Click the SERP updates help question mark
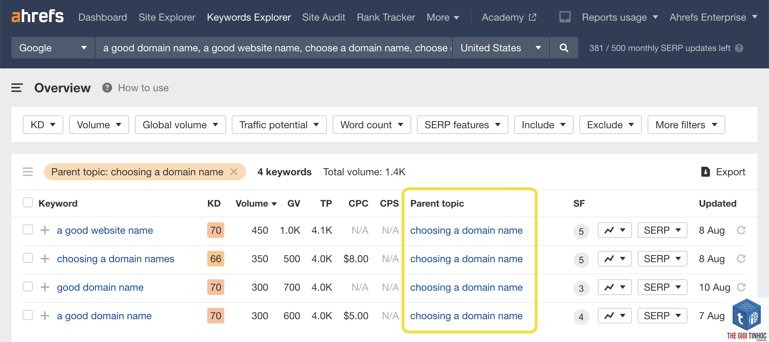 tap(739, 48)
